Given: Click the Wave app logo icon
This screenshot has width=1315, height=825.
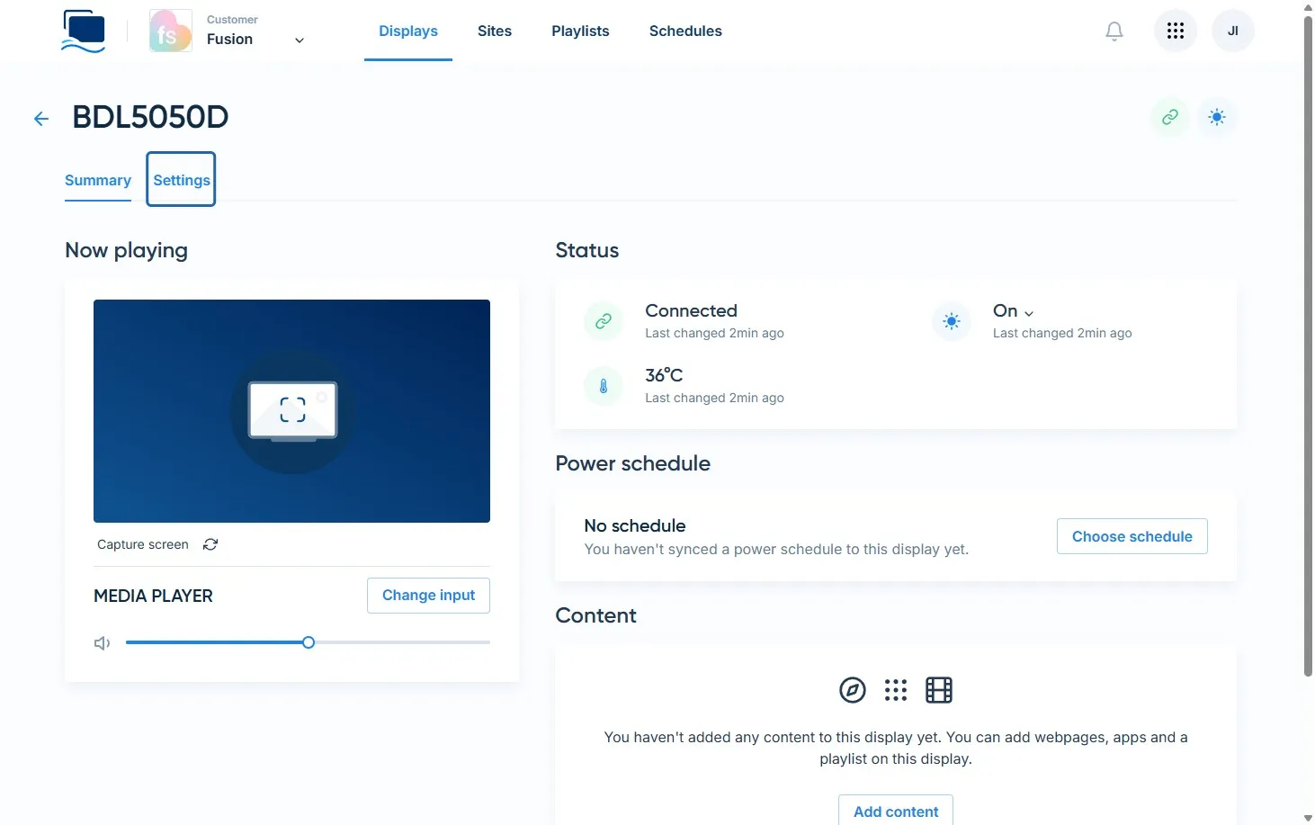Looking at the screenshot, I should [x=84, y=31].
